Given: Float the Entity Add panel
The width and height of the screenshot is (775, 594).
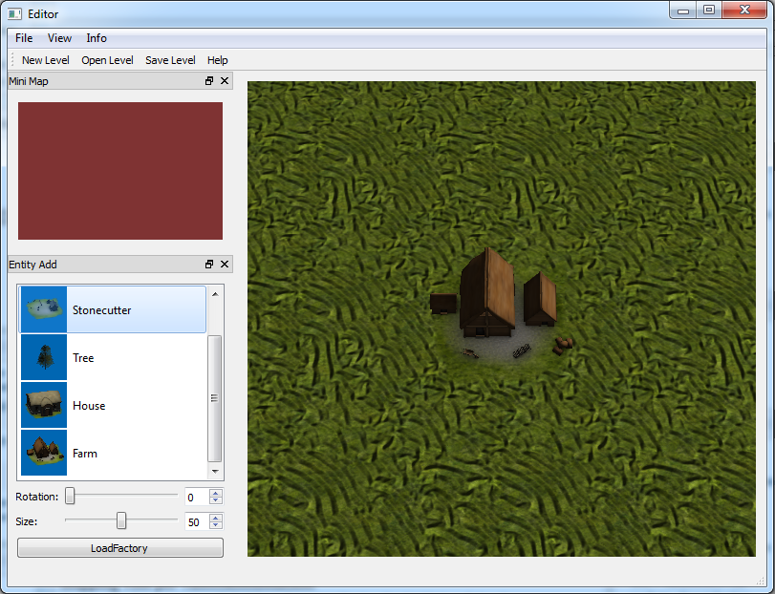Looking at the screenshot, I should pyautogui.click(x=209, y=265).
